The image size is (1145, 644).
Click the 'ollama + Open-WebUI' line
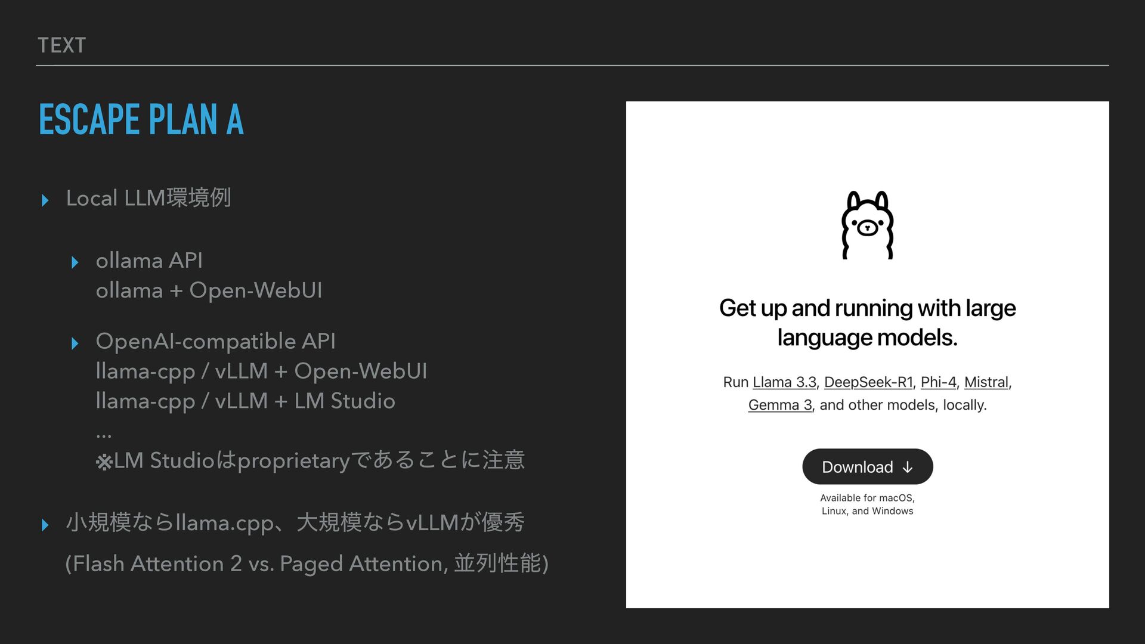209,290
